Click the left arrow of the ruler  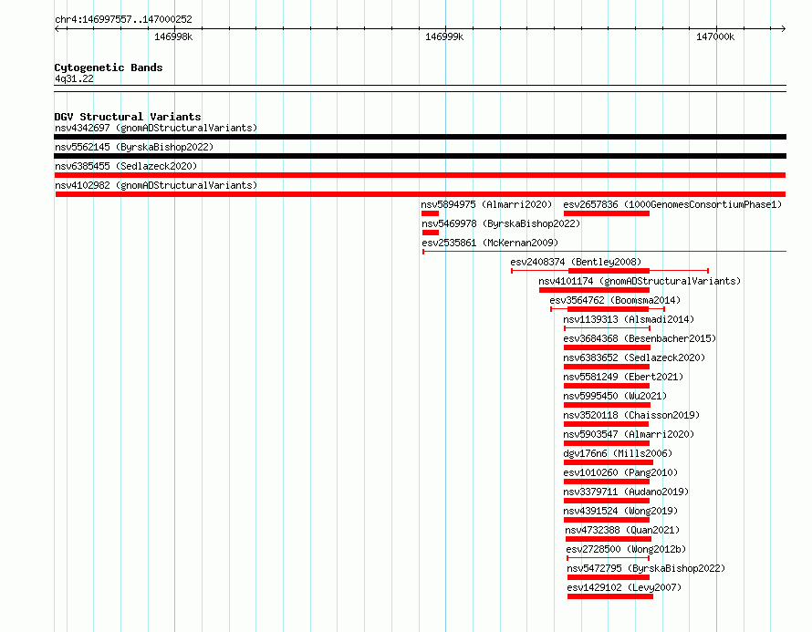(x=57, y=29)
